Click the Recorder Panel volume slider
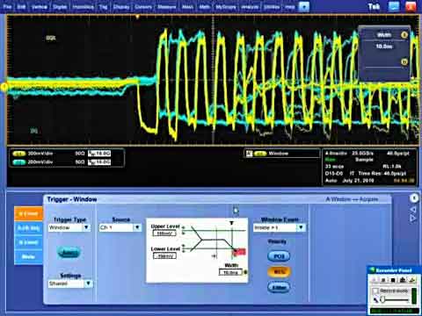422x316 pixels. coord(395,300)
